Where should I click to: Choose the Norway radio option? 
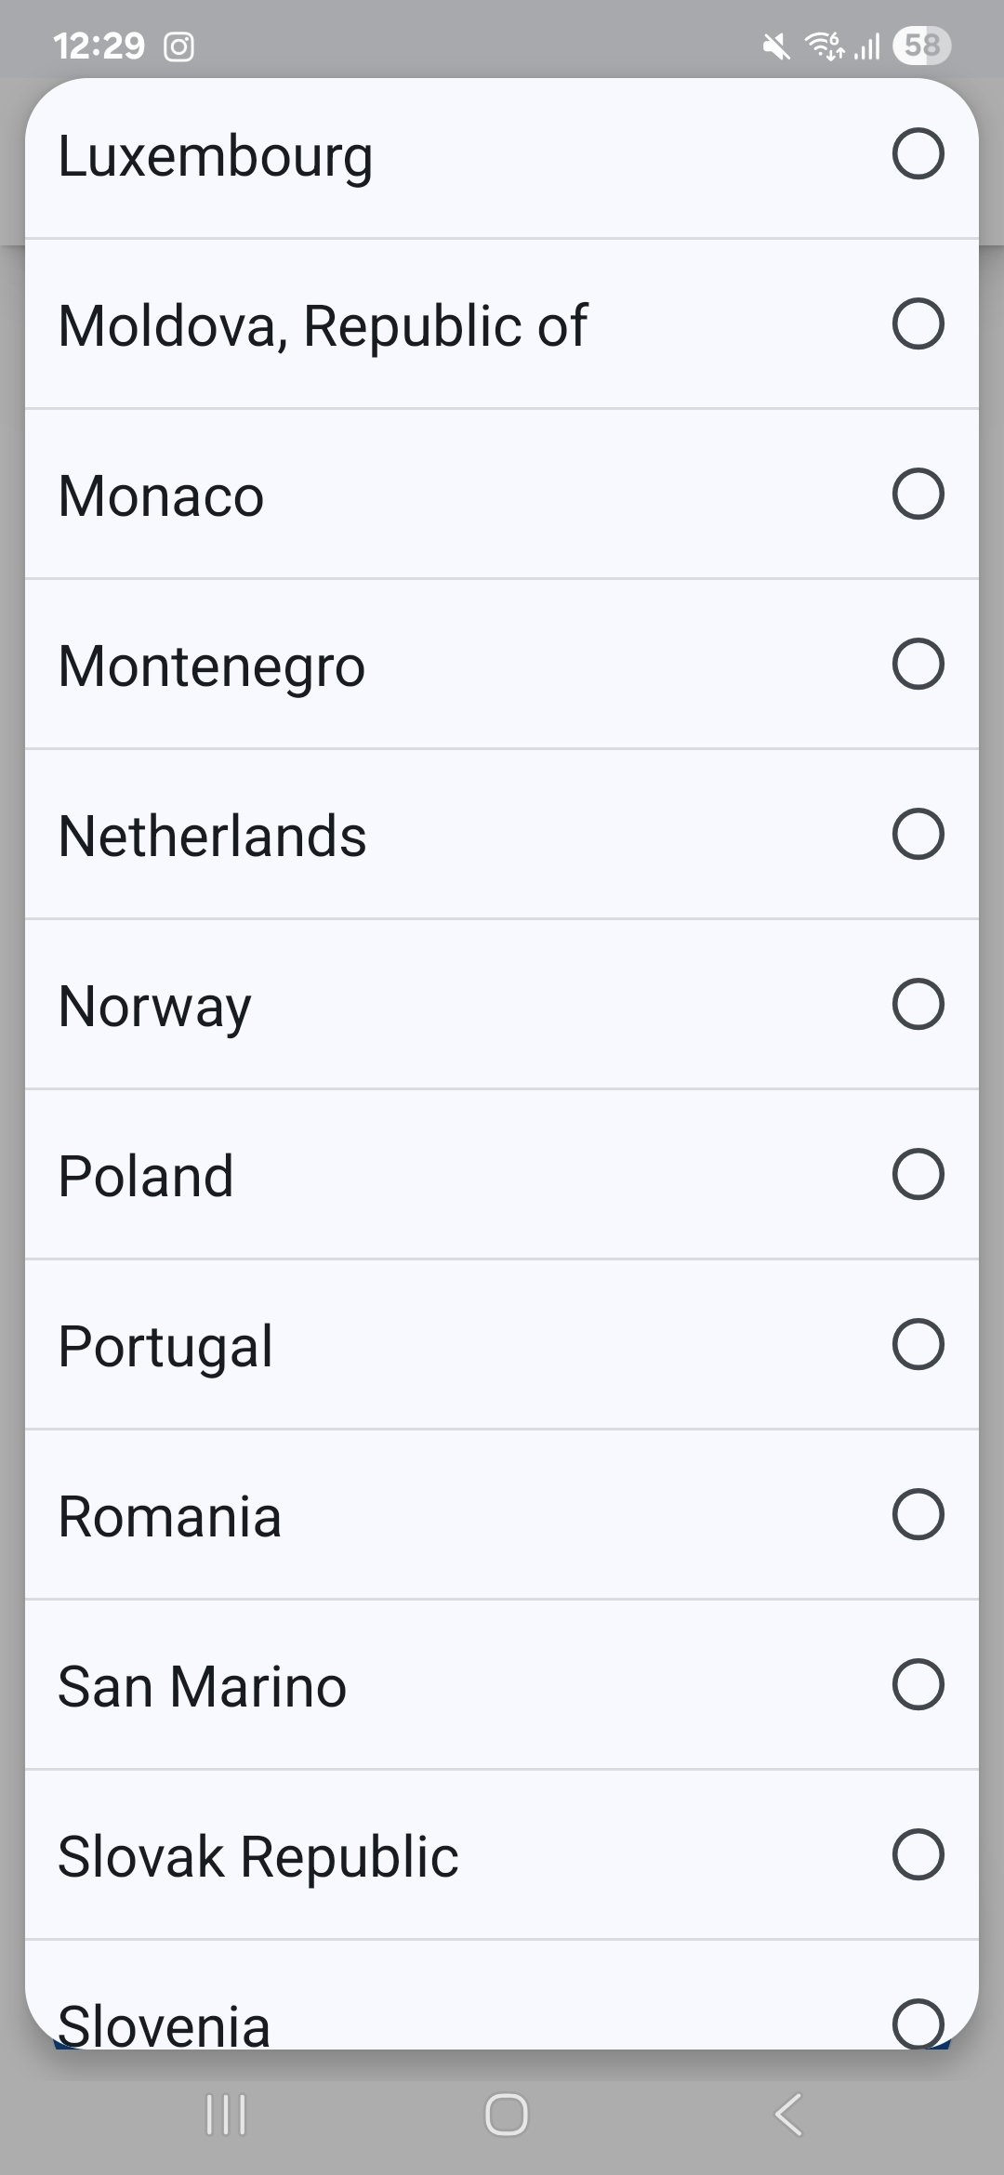(918, 1004)
